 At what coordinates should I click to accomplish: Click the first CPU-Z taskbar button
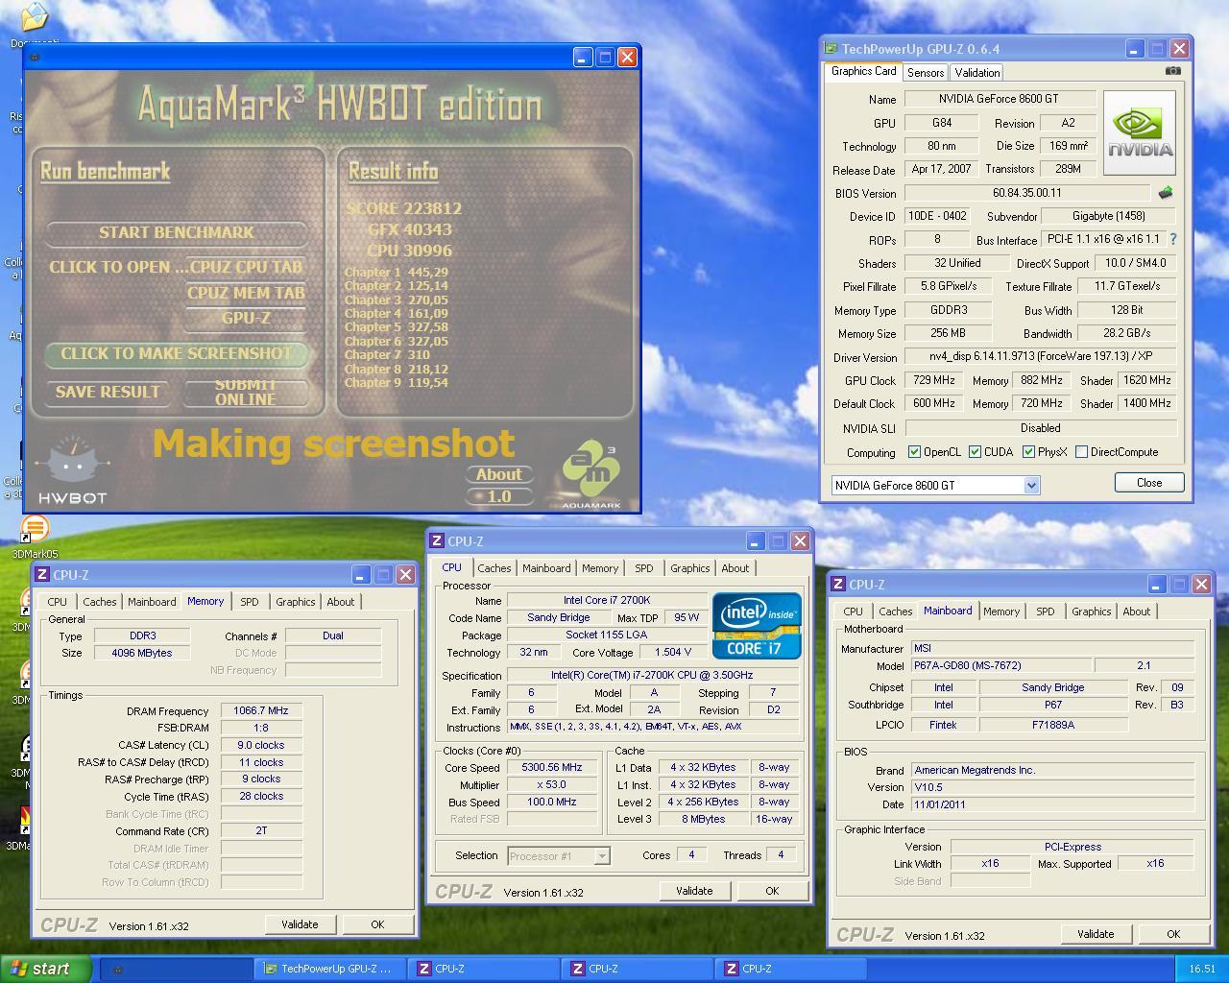click(483, 969)
